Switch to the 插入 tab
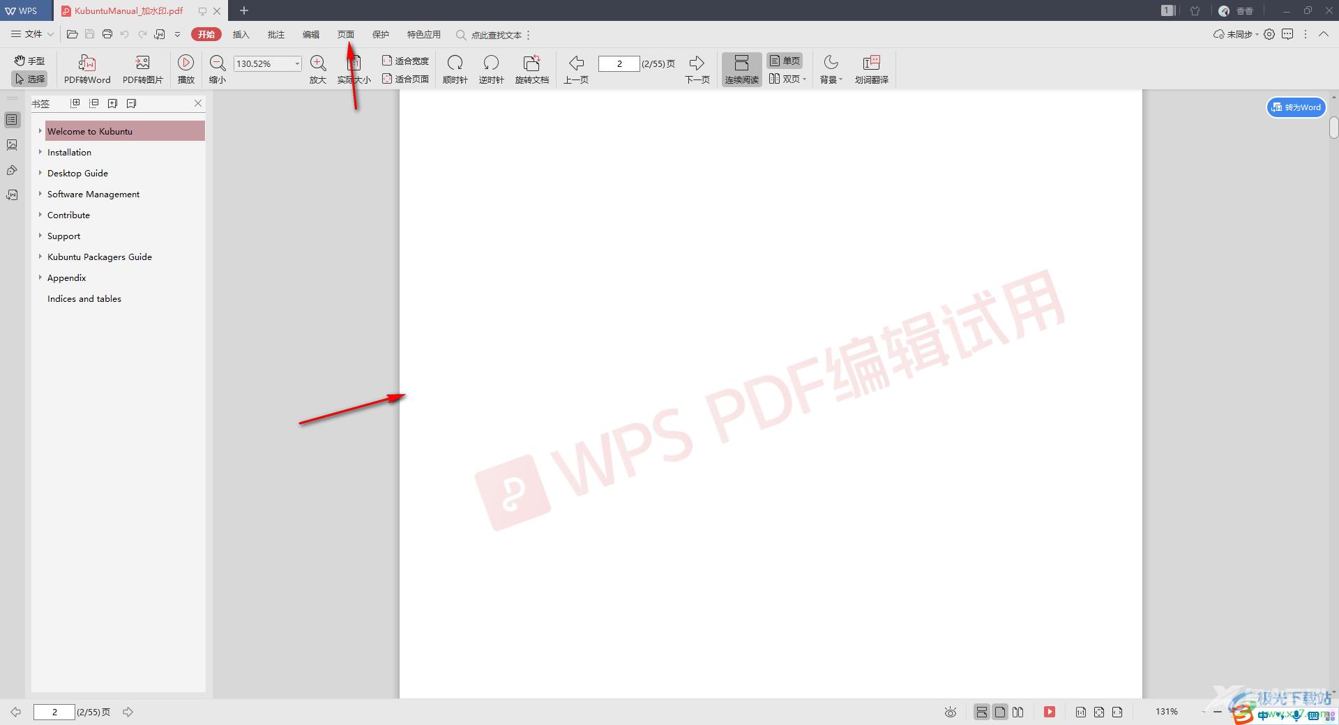1339x725 pixels. (241, 34)
